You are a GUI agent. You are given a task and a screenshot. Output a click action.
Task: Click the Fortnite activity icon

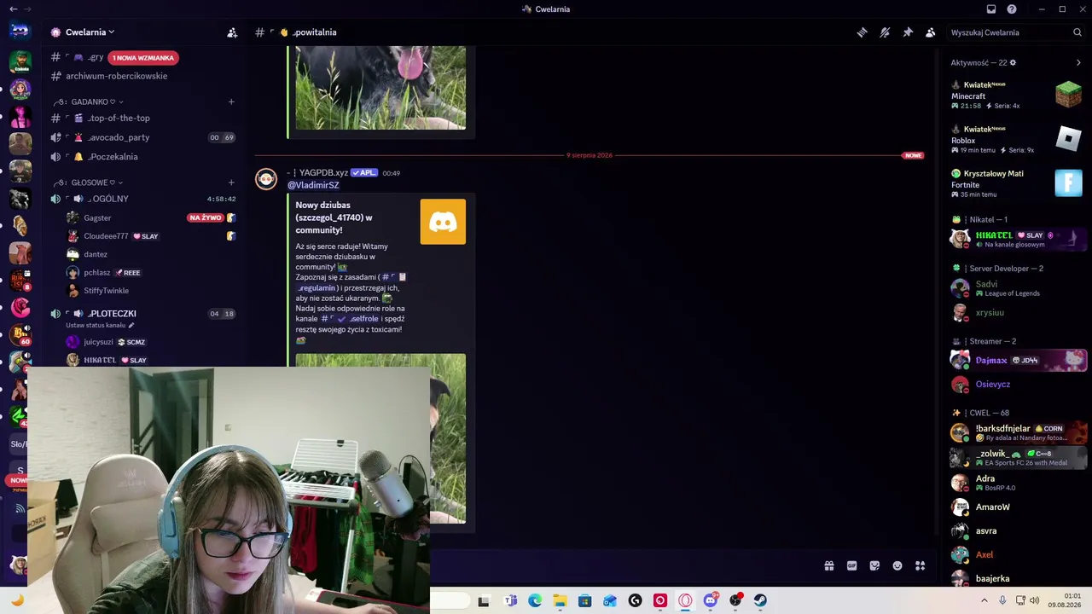[1068, 182]
